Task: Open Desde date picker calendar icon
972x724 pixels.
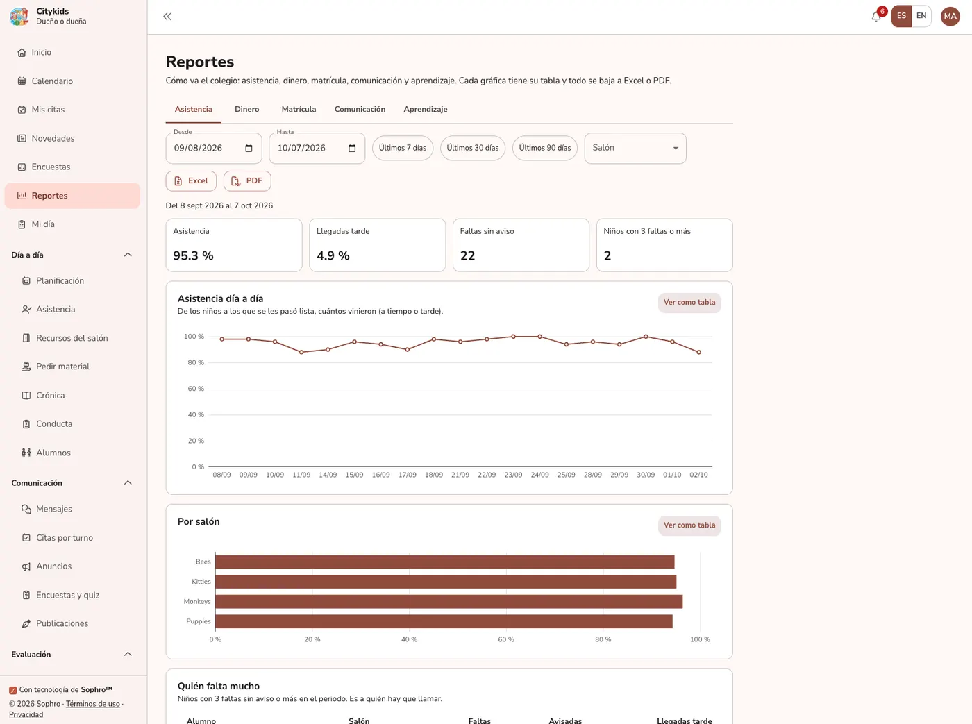Action: [x=249, y=149]
